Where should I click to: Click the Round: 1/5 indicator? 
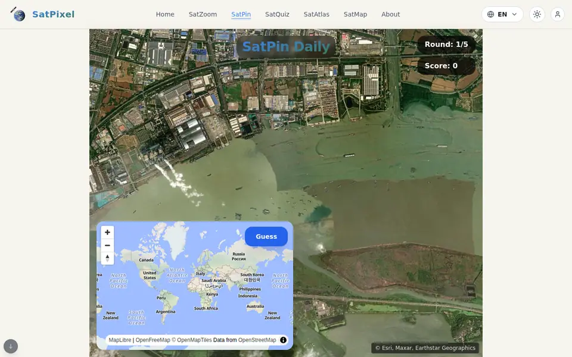pos(446,45)
